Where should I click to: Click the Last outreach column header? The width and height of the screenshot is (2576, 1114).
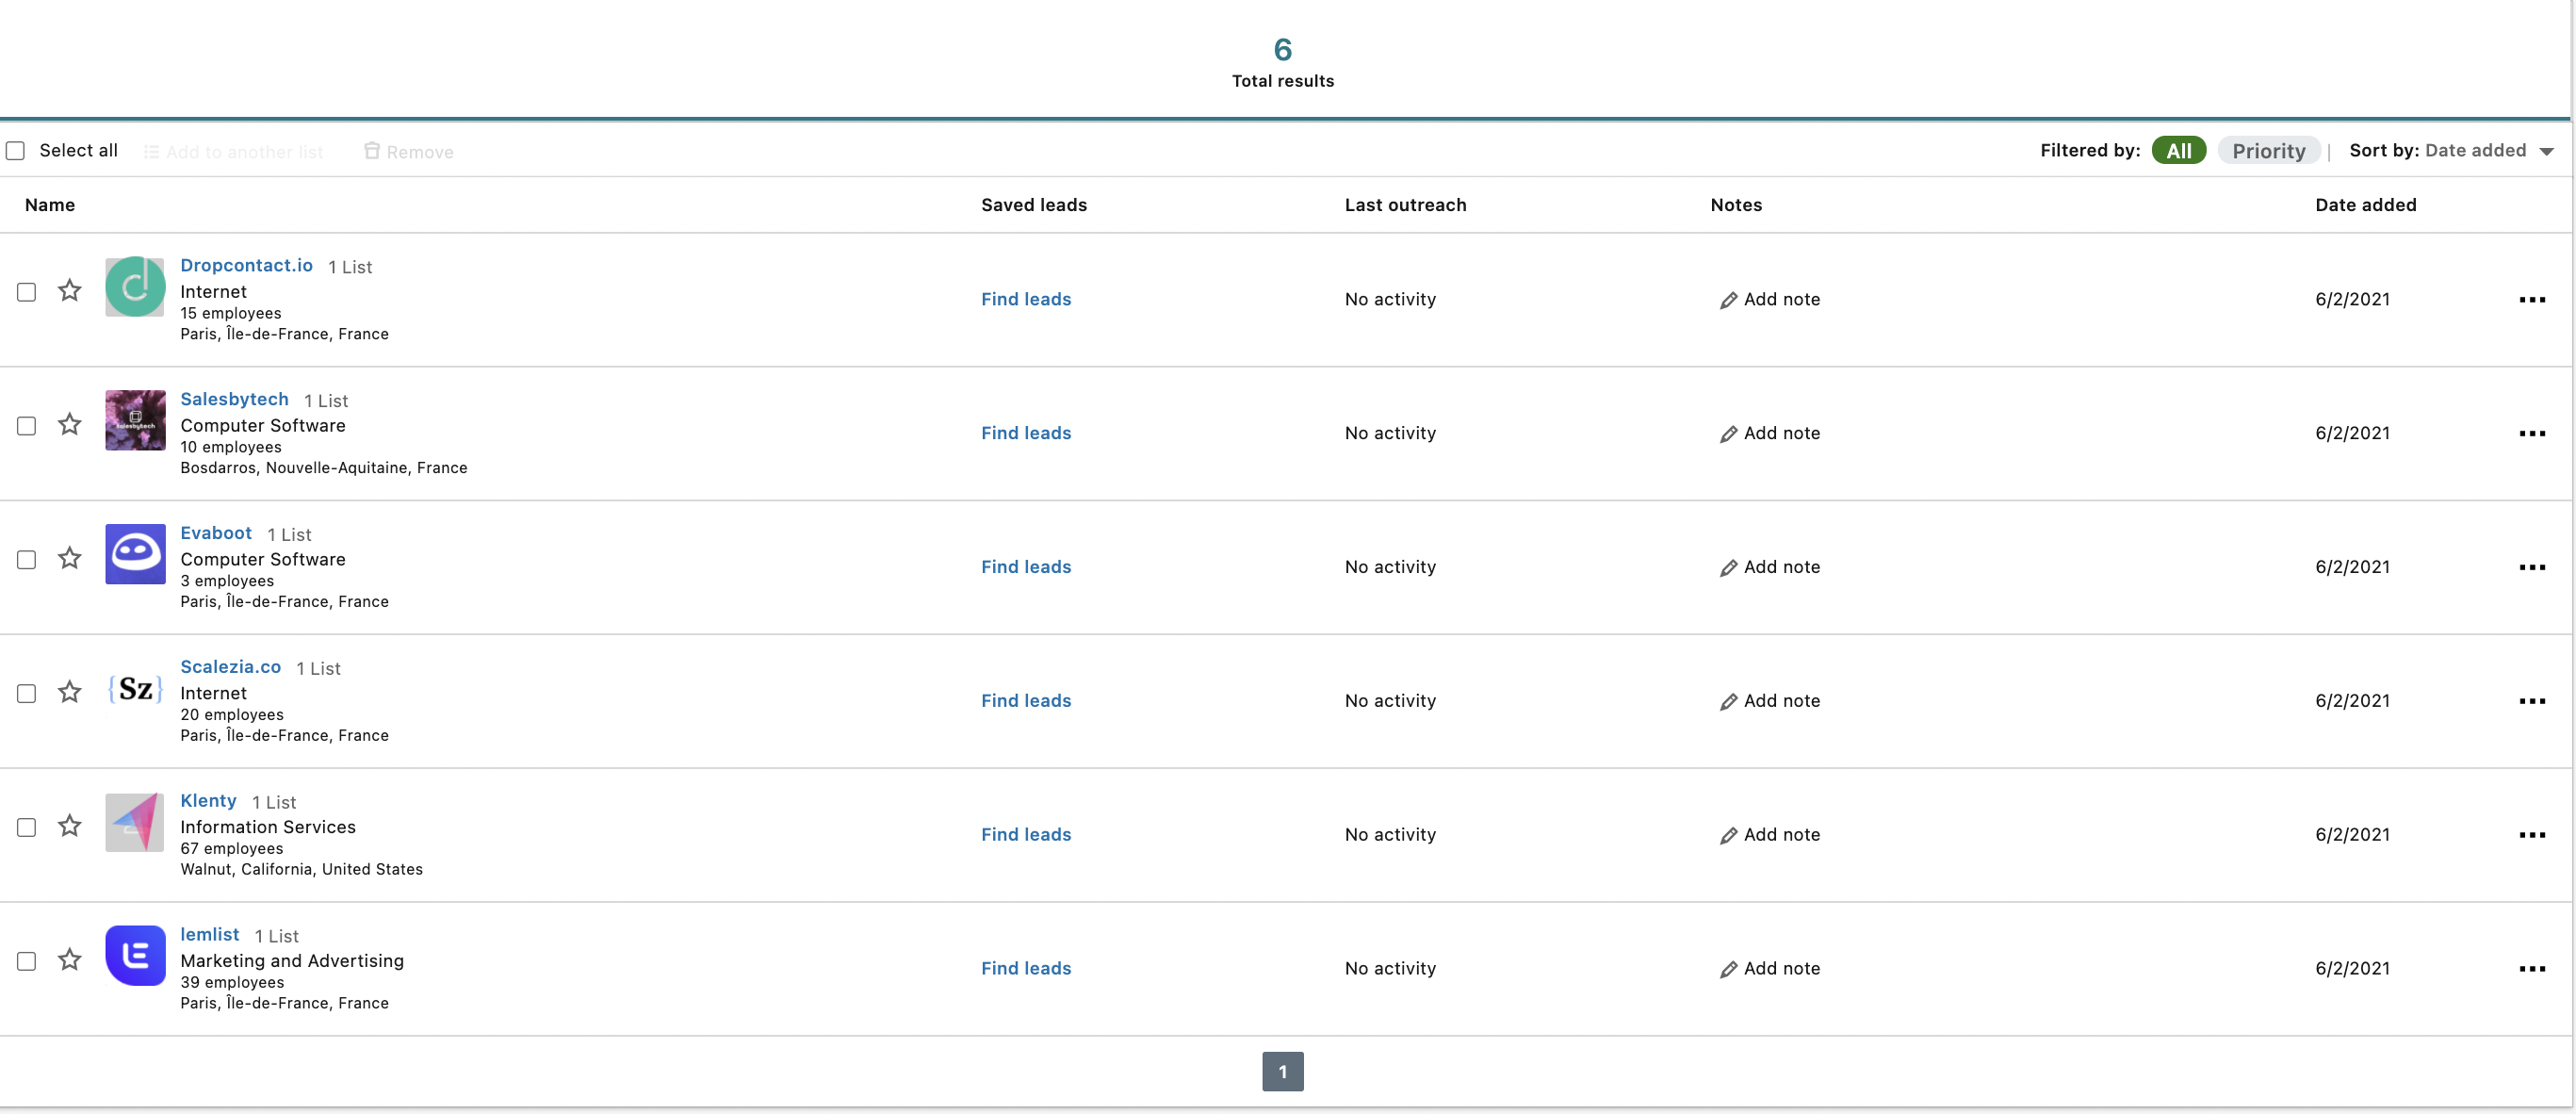(x=1405, y=205)
